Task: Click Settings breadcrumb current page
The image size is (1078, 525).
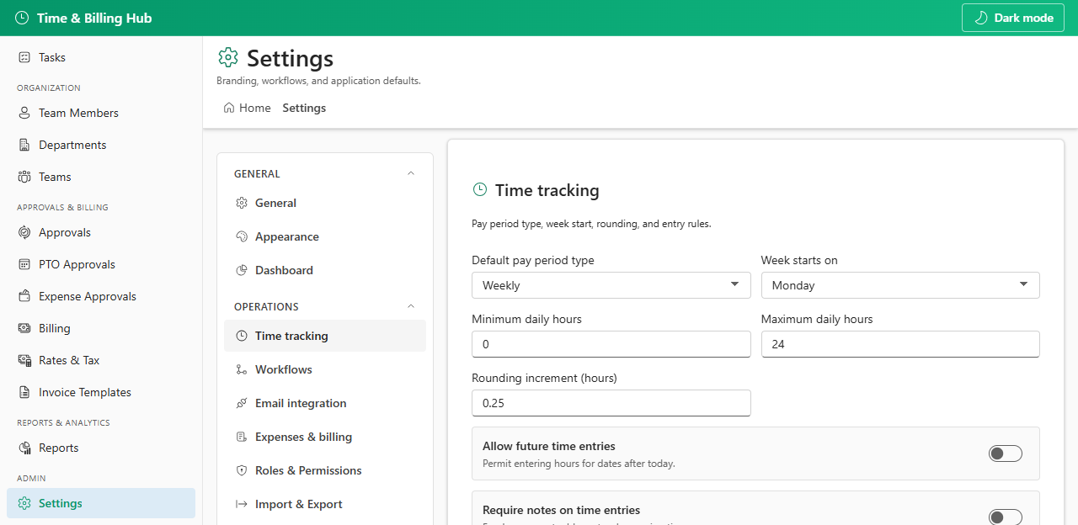Action: point(304,108)
